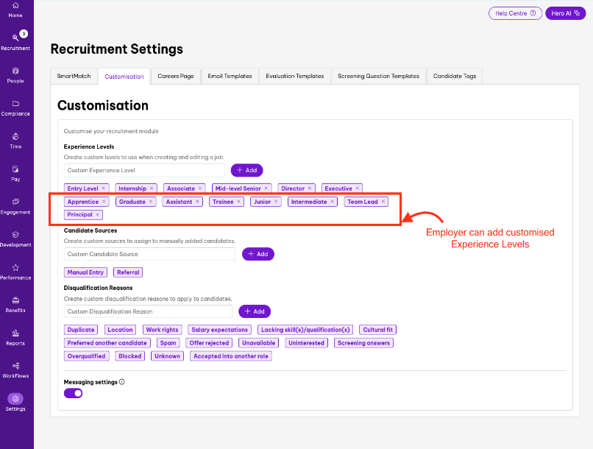The image size is (593, 449).
Task: Open Performance in the sidebar
Action: tap(15, 272)
